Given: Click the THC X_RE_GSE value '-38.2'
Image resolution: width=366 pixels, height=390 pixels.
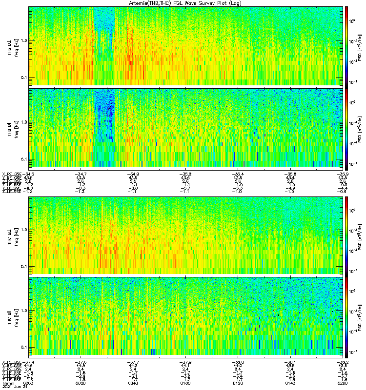Looking at the screenshot, I should click(x=343, y=362).
